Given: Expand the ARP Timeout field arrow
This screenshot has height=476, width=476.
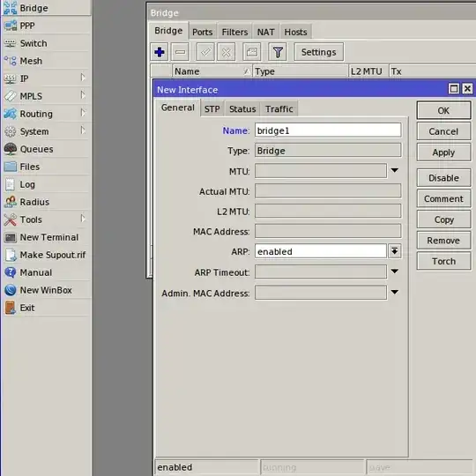Looking at the screenshot, I should pos(394,271).
